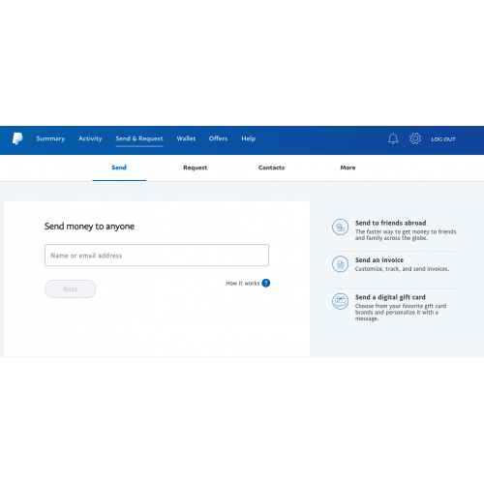Select Send & Request in navigation

click(x=139, y=138)
